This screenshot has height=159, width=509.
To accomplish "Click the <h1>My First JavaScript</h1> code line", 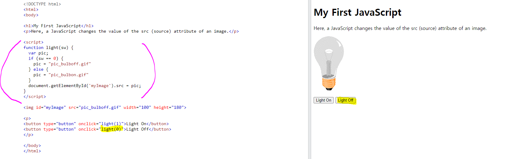I will coord(58,26).
